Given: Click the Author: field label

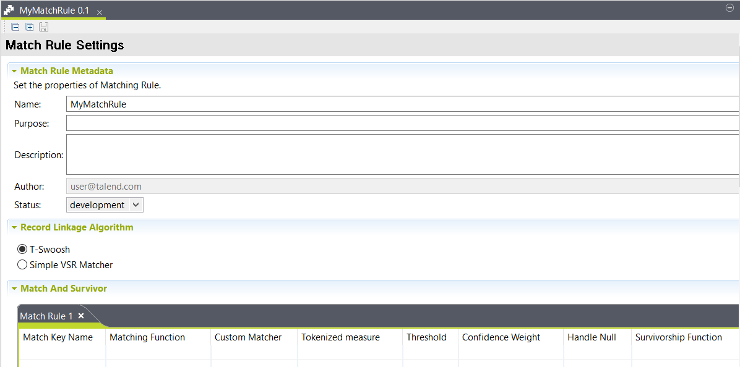Looking at the screenshot, I should point(29,187).
